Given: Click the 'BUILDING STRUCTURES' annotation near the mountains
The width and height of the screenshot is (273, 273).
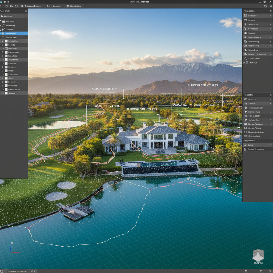Looking at the screenshot, I should coord(203,85).
